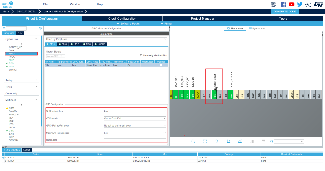This screenshot has height=171, width=325.
Task: Open the GPIO Pull-up/Pull-down dropdown
Action: pyautogui.click(x=135, y=125)
